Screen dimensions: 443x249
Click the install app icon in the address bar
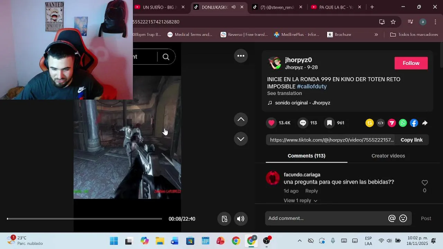click(x=382, y=22)
